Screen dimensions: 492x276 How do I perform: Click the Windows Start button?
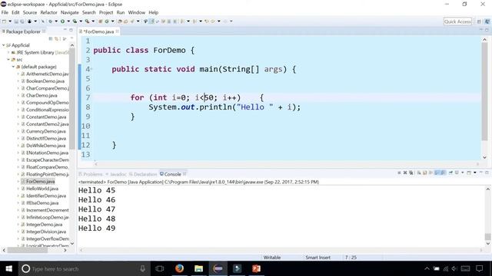(x=8, y=268)
